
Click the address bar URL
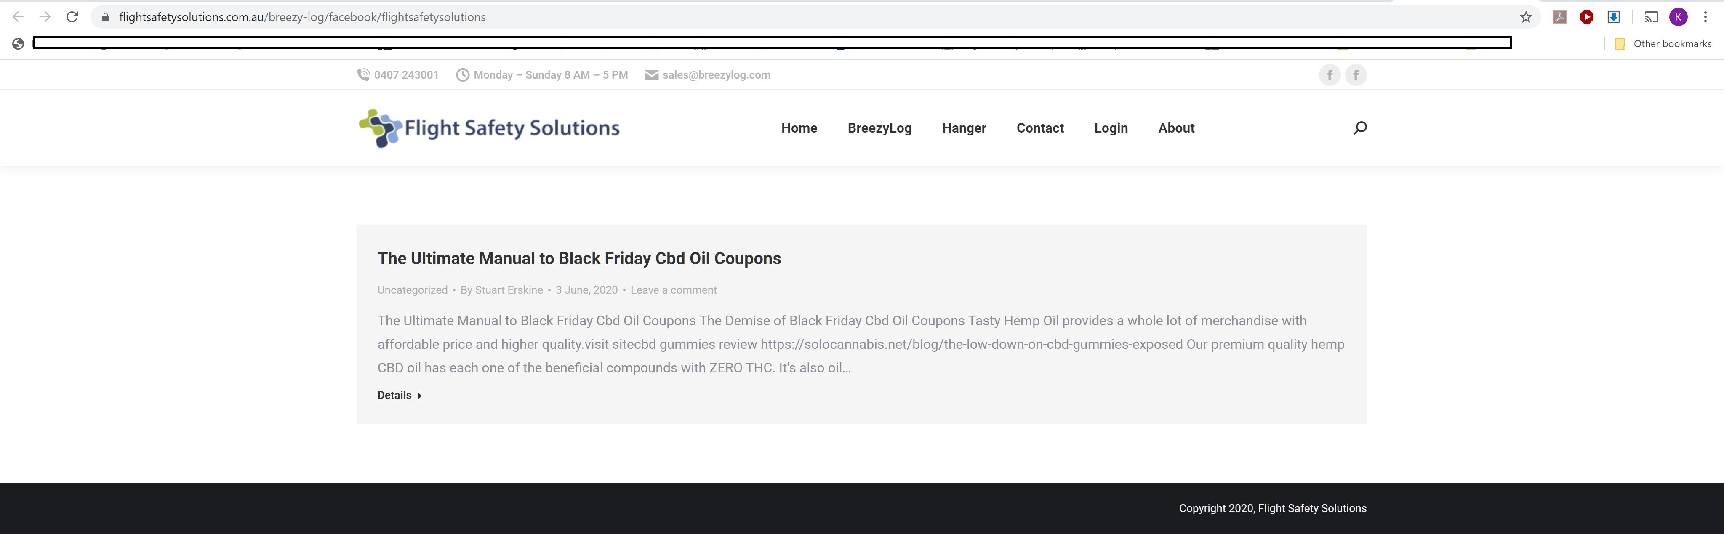(302, 17)
